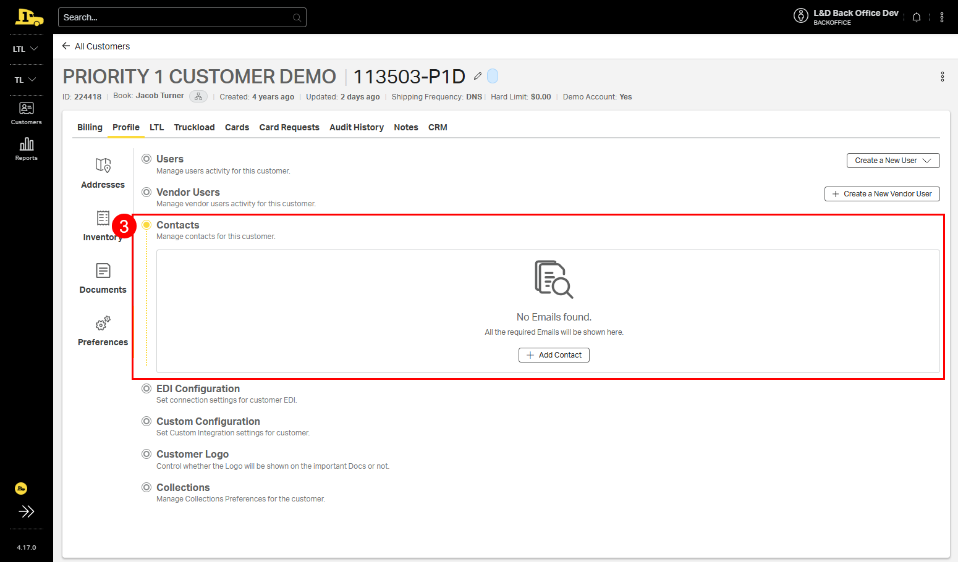958x562 pixels.
Task: Click the L&D Back Office Dev account profile
Action: point(846,17)
